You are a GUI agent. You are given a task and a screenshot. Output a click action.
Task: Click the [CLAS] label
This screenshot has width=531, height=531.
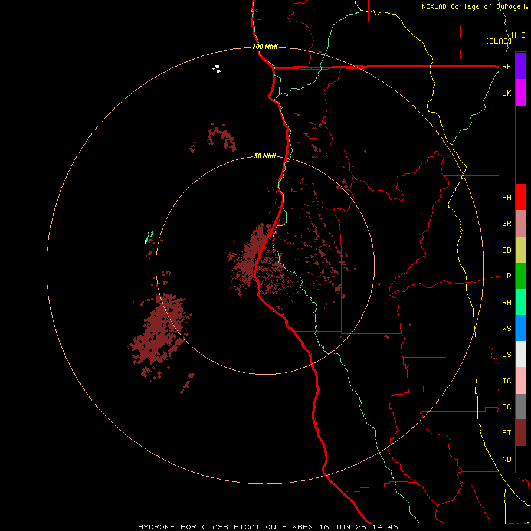pyautogui.click(x=499, y=41)
